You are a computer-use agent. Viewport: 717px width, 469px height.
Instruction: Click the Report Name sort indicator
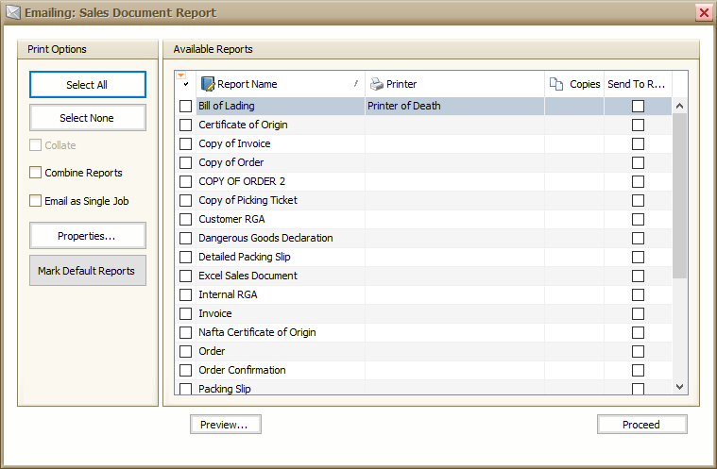tap(356, 84)
